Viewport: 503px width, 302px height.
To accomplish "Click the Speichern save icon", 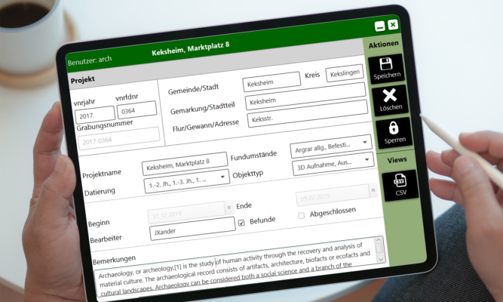I will (385, 66).
